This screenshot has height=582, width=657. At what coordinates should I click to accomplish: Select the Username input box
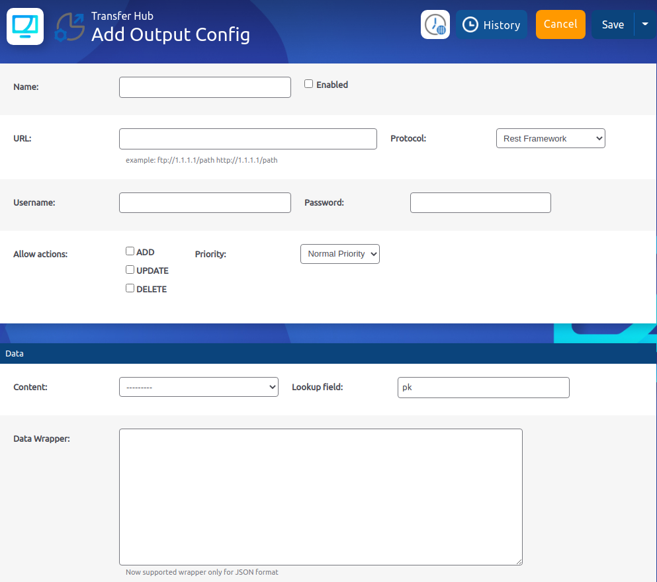(205, 203)
